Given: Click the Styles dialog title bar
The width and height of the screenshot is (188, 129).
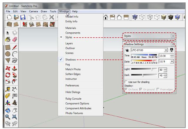Looking at the screenshot, I should [x=147, y=36].
